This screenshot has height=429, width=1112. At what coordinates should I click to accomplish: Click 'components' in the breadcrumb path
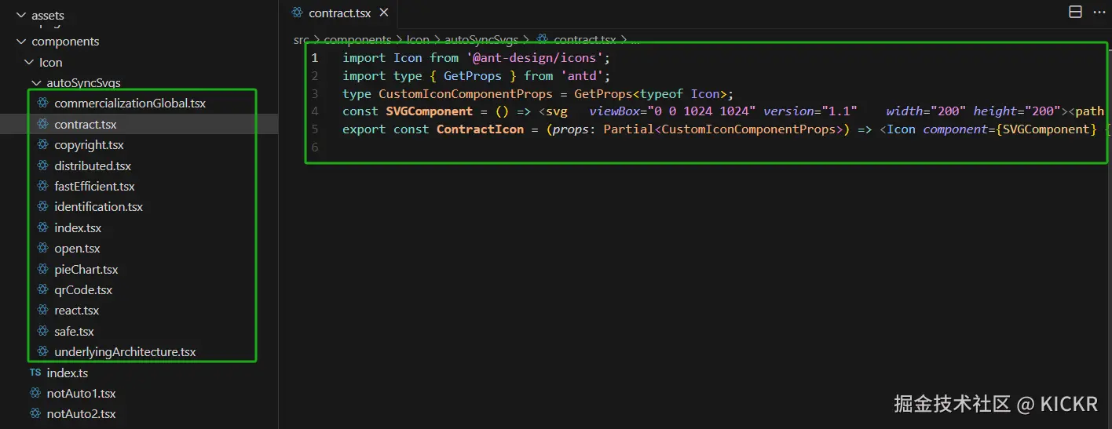coord(357,39)
